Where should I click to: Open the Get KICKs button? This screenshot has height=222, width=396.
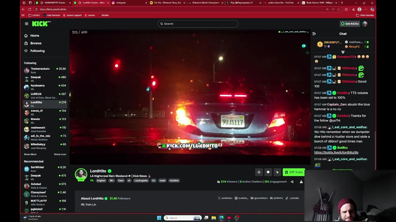tap(350, 24)
